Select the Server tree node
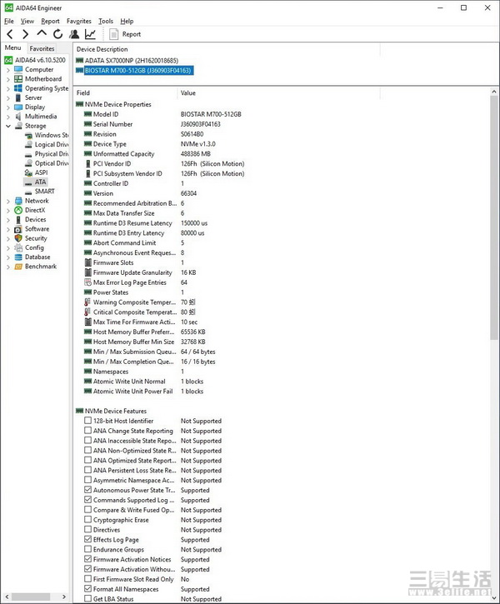The height and width of the screenshot is (604, 500). click(33, 97)
